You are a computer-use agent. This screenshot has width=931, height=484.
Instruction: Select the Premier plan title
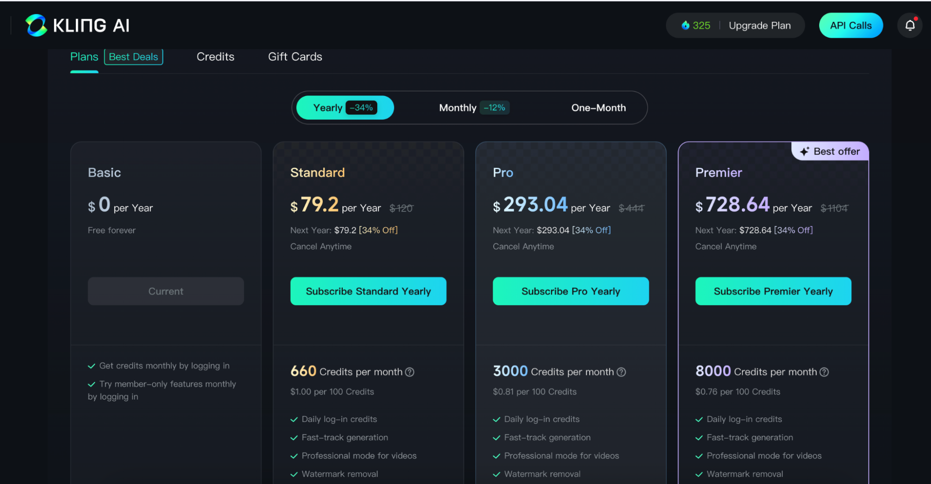coord(719,172)
